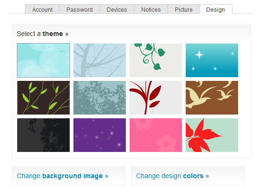Select the Design tab
This screenshot has width=261, height=187.
tap(216, 9)
